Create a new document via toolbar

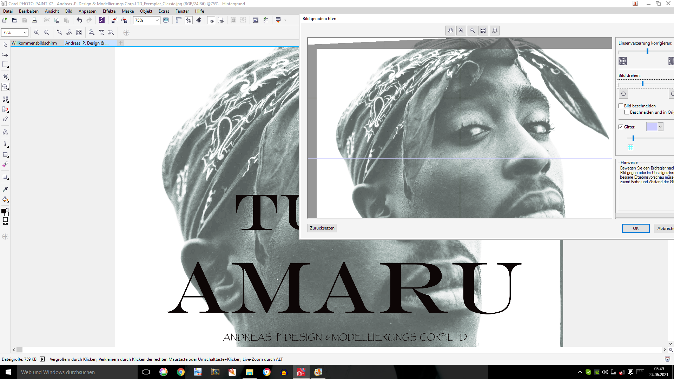5,20
